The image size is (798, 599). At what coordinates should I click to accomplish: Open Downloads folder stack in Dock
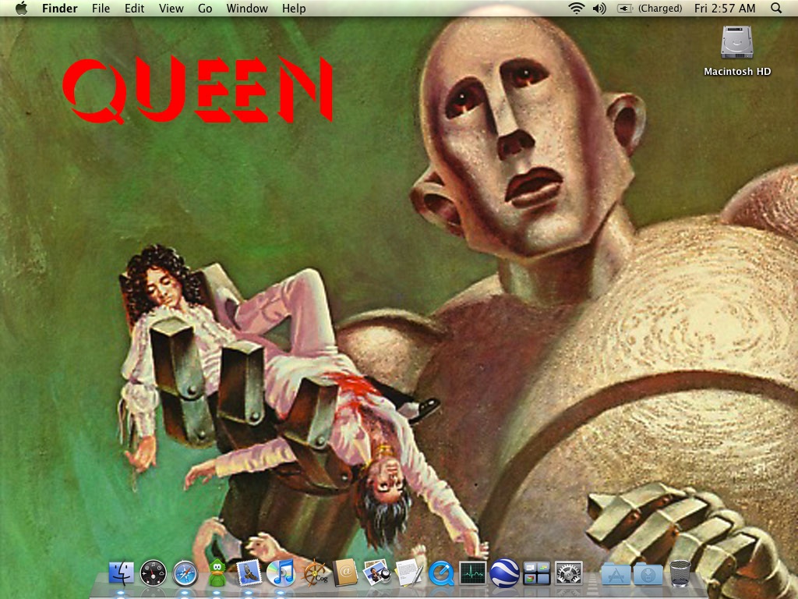(x=648, y=575)
